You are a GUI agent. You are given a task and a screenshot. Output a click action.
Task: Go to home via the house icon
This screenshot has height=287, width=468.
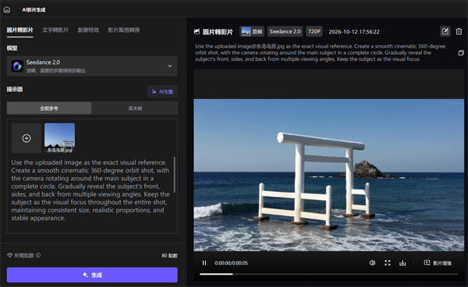click(6, 9)
